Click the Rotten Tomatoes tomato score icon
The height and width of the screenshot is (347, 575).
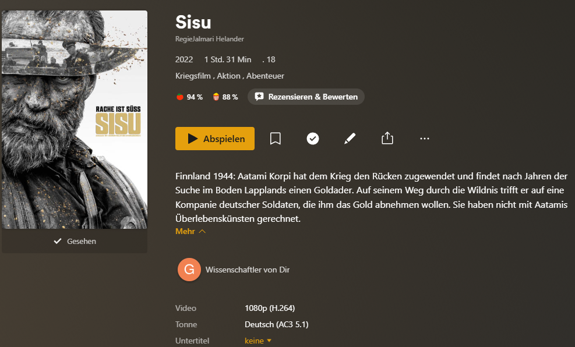pos(179,97)
